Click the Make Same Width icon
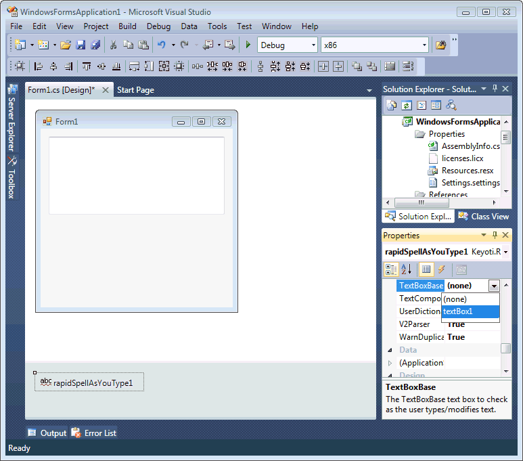 134,66
